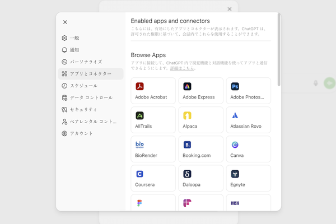Image resolution: width=336 pixels, height=224 pixels.
Task: Click the Enabled apps and connectors heading
Action: tap(170, 21)
